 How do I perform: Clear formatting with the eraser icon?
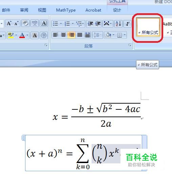[25, 23]
